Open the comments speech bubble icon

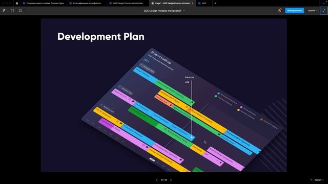tap(20, 11)
